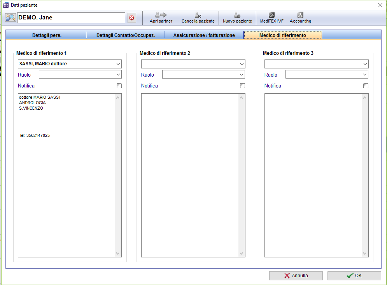
Task: Toggle Notifica checkbox for Medico di riferimento 1
Action: (119, 86)
